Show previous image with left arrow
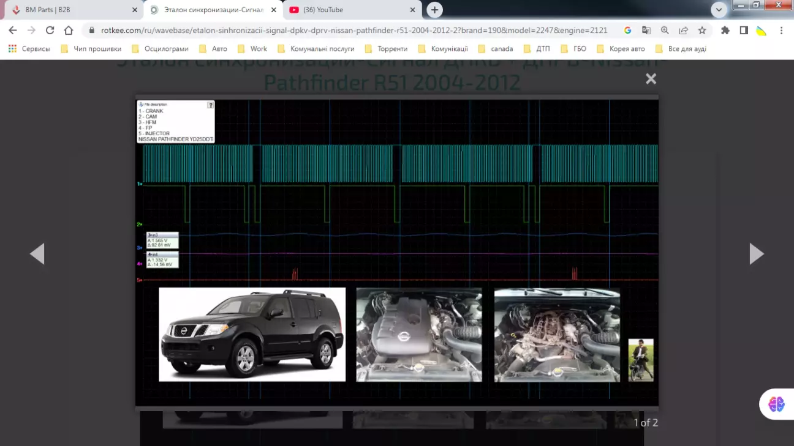The image size is (794, 446). tap(37, 253)
